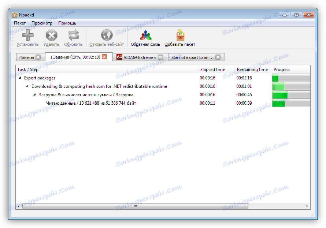Click the scrollbar left arrow

19,206
